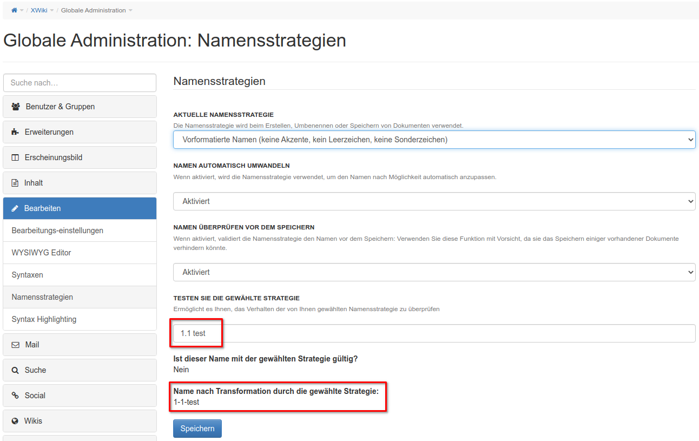Viewport: 699px width, 441px height.
Task: Click the transformed name '1-1-test'
Action: (x=187, y=402)
